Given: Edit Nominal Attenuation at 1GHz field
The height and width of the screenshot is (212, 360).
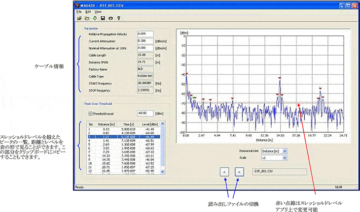Looking at the screenshot, I should point(145,48).
